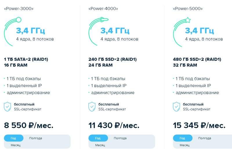The height and width of the screenshot is (149, 232).
Task: Switch Power-4000 billing to Месяц
Action: coord(100,145)
